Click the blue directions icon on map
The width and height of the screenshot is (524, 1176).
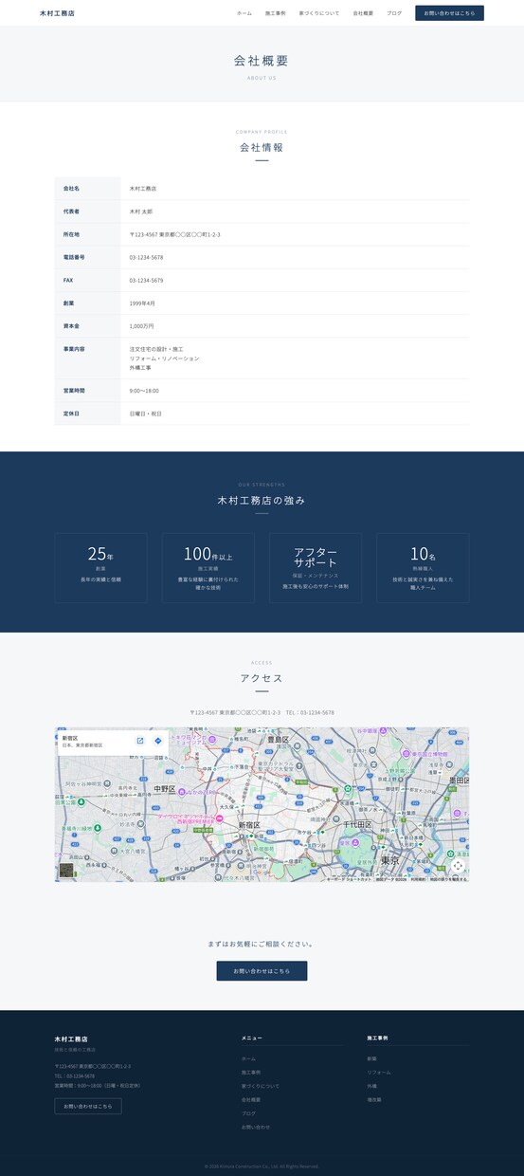[x=158, y=741]
